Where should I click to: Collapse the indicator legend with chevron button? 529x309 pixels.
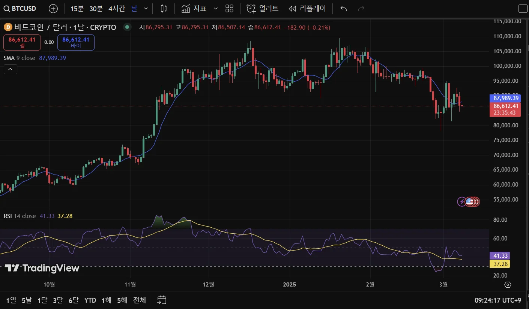point(10,69)
